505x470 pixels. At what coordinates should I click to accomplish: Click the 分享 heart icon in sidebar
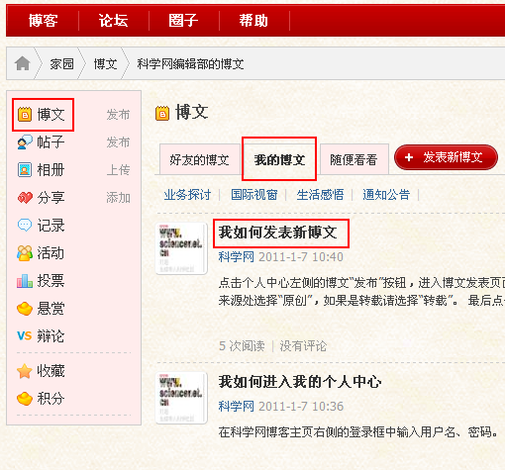pos(25,198)
